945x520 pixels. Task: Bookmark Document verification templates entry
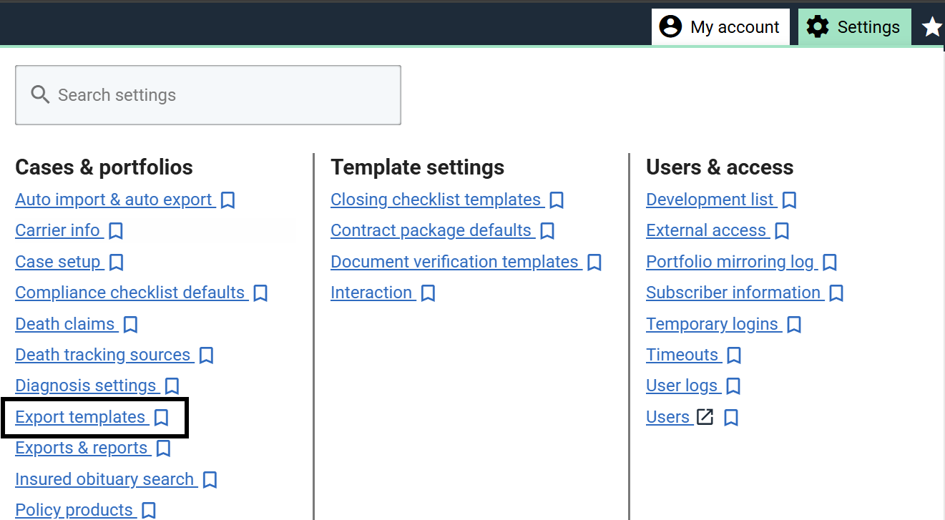coord(594,263)
